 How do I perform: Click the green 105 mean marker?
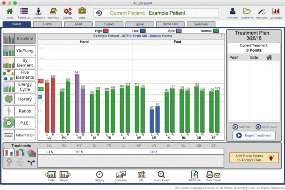41,89
